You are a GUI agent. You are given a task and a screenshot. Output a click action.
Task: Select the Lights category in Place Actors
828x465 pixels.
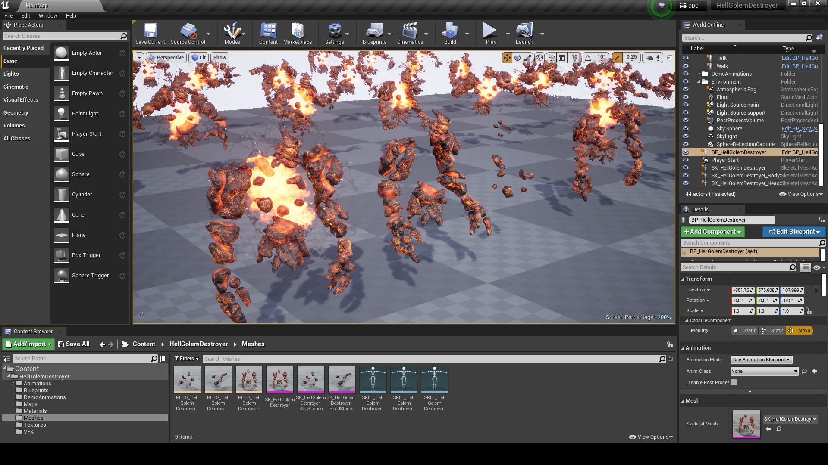(25, 74)
